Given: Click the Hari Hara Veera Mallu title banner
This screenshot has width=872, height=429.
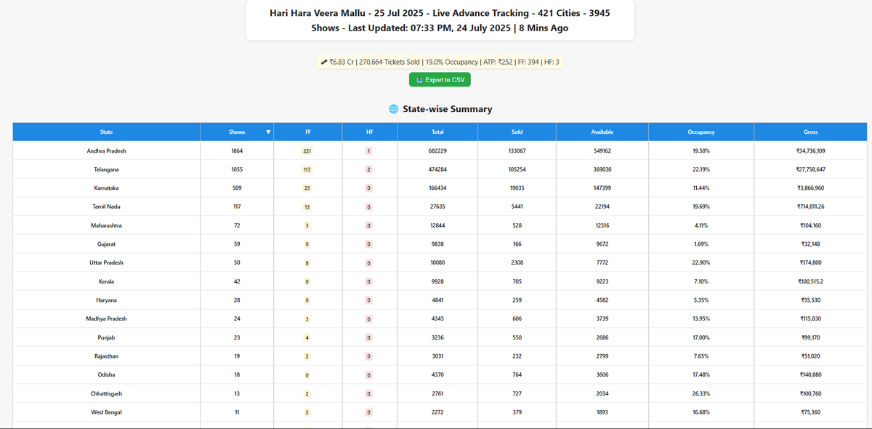Looking at the screenshot, I should tap(440, 20).
